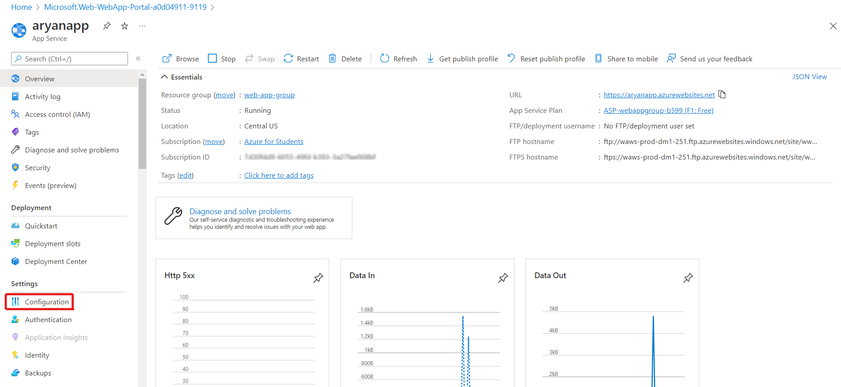Delete the app service
This screenshot has height=387, width=841.
point(345,59)
